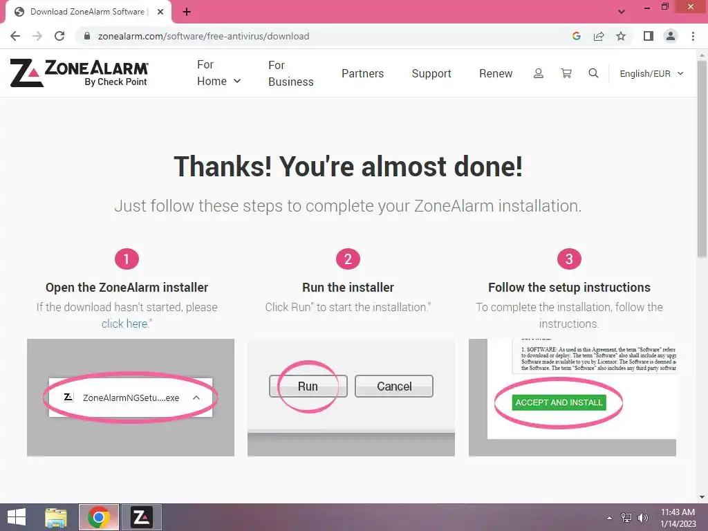Show hidden system tray icons
708x531 pixels.
609,518
